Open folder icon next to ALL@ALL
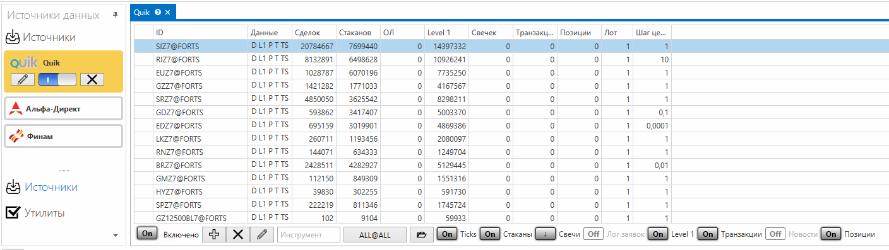This screenshot has height=250, width=889. (x=422, y=234)
